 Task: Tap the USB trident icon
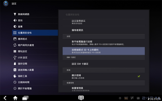click(15, 57)
